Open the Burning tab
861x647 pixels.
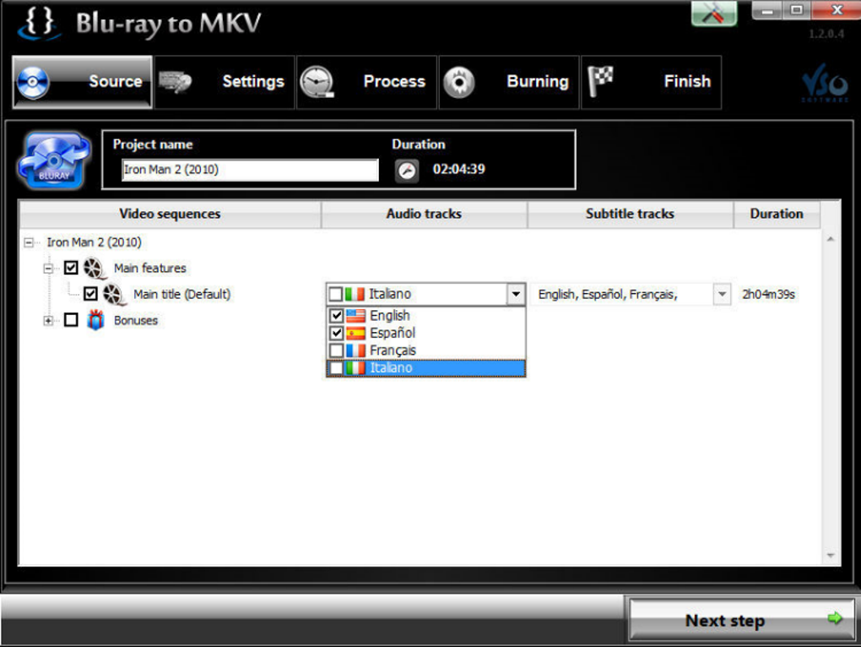[x=509, y=82]
